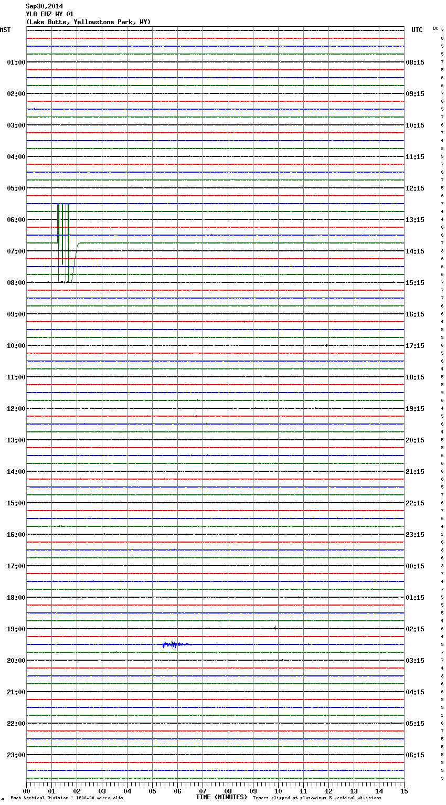Click the 06:00 MST time label
This screenshot has height=805, width=446.
click(x=16, y=220)
